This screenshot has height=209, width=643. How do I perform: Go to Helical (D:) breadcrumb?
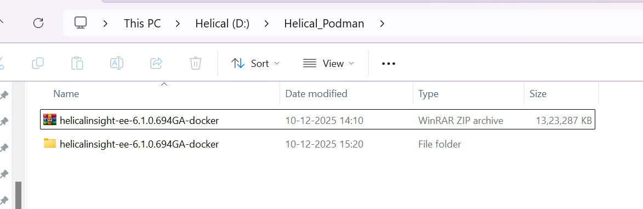pos(222,24)
